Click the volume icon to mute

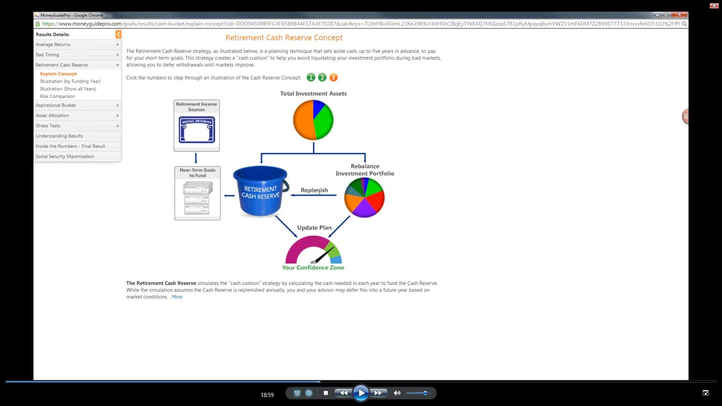tap(397, 392)
